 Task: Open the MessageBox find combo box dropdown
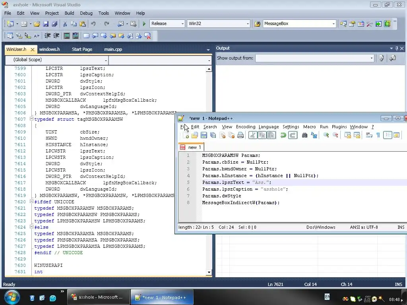coord(333,23)
